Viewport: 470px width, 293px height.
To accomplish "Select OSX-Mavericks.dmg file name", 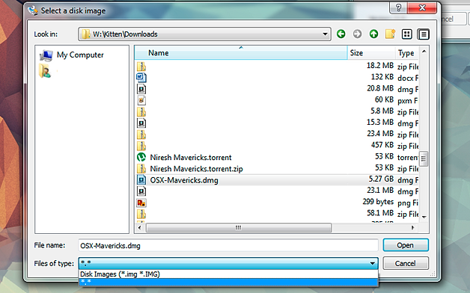I will pyautogui.click(x=184, y=180).
